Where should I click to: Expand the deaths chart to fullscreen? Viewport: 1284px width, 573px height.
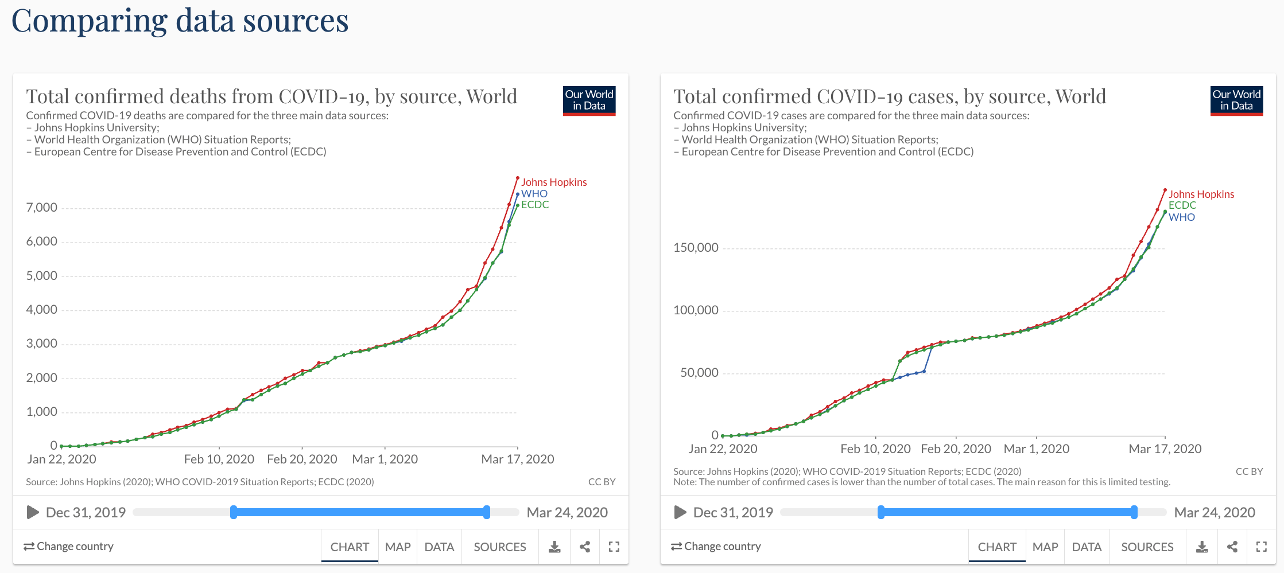[614, 547]
